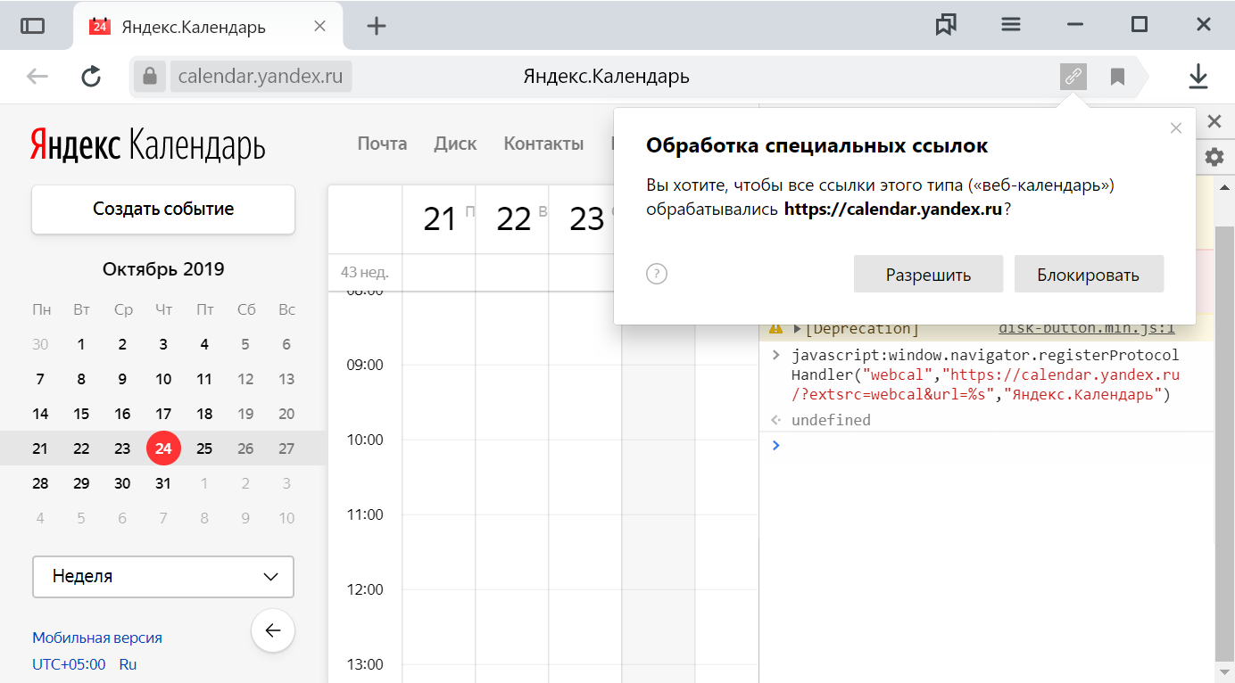1235x683 pixels.
Task: Click the help question mark icon
Action: pyautogui.click(x=657, y=274)
